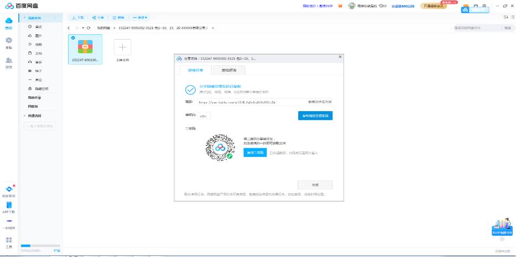516x257 pixels.
Task: Click the Close button in share dialog
Action: coord(315,185)
